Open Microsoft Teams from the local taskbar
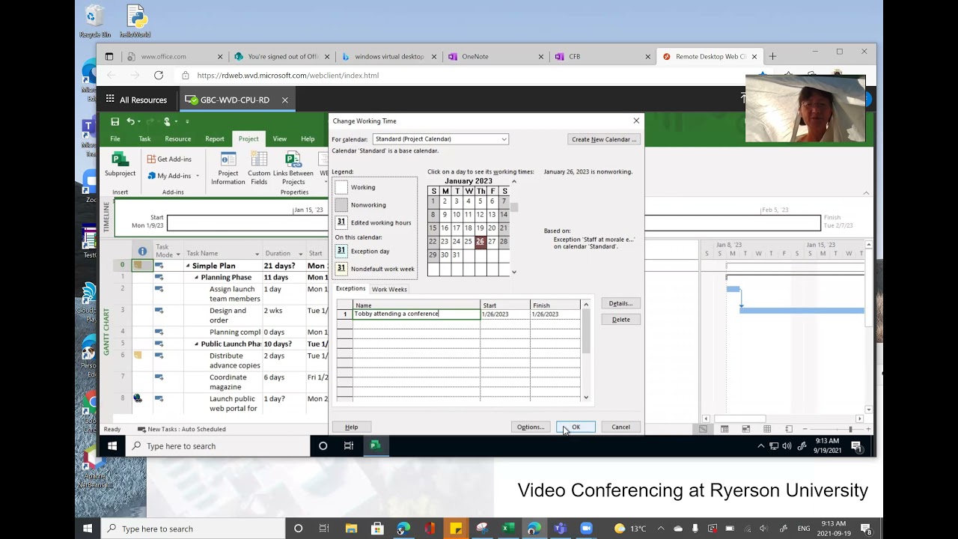The image size is (958, 539). point(560,529)
